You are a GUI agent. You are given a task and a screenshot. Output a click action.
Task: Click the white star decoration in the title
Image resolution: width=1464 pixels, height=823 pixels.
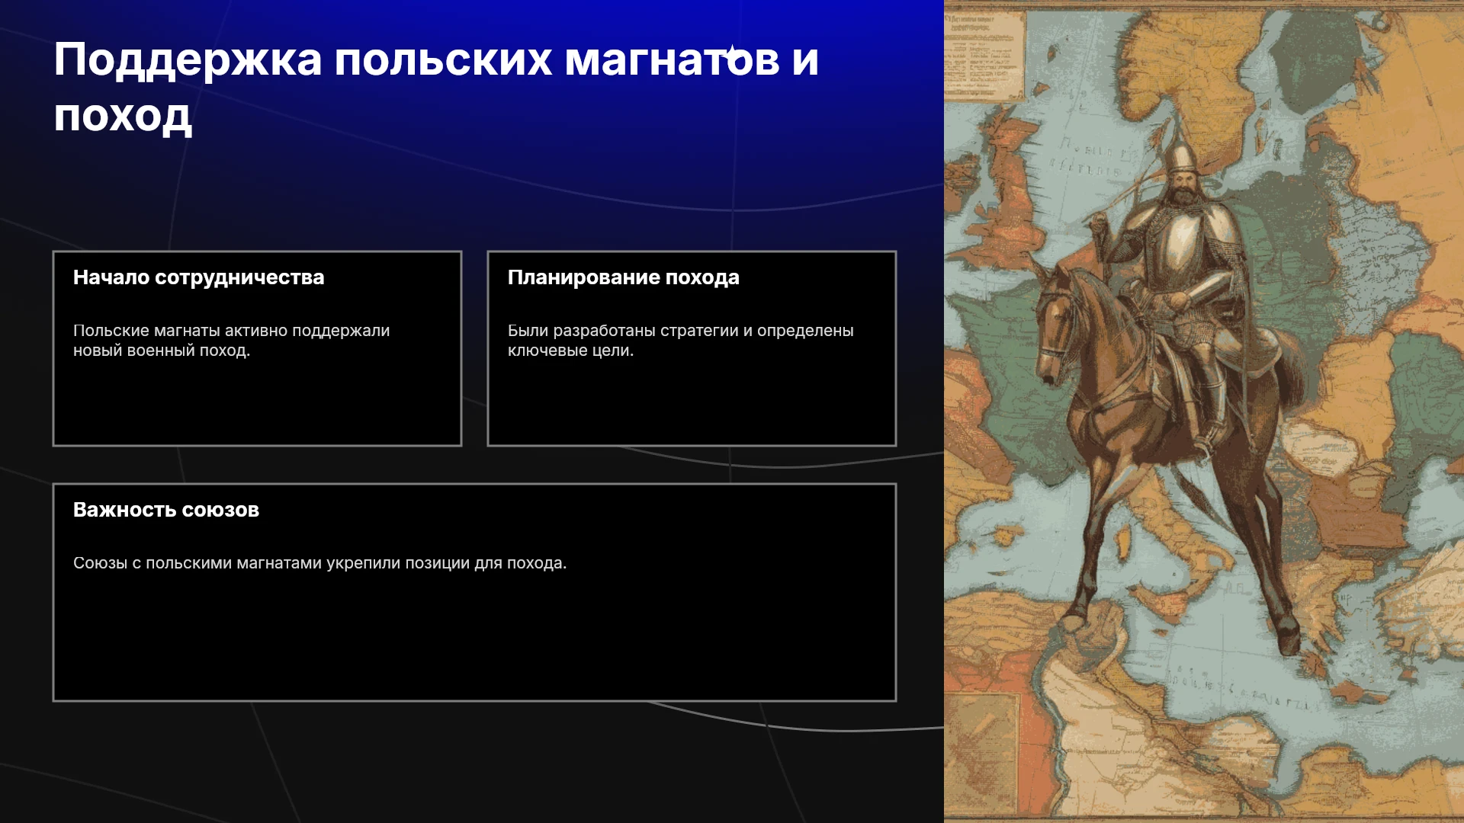click(x=732, y=55)
